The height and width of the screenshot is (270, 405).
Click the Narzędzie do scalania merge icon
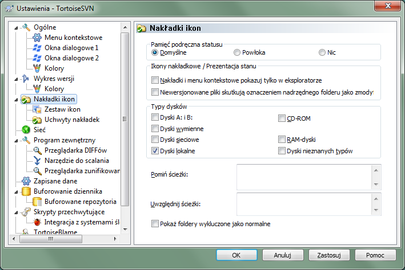(37, 161)
